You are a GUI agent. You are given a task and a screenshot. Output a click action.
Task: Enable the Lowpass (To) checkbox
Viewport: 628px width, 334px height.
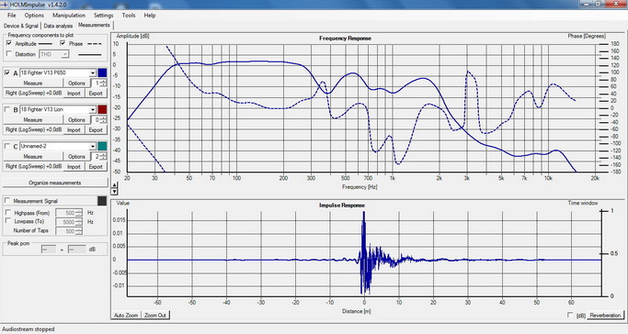tap(7, 221)
